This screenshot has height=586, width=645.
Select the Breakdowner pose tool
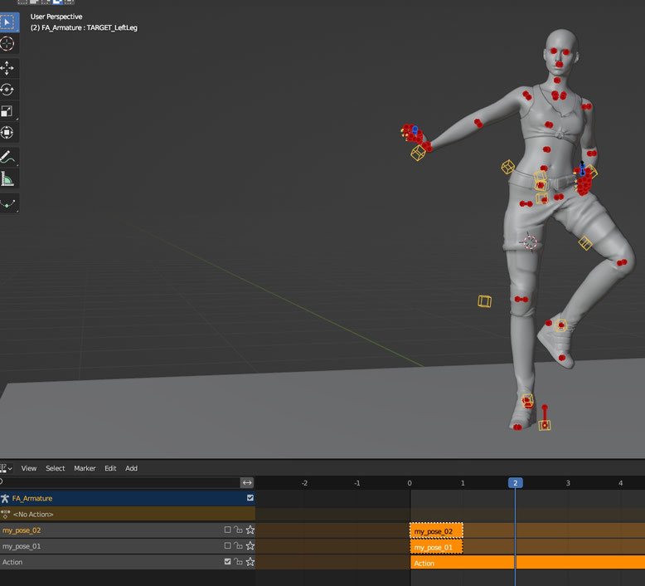[7, 203]
